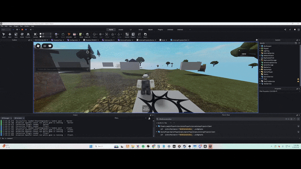Open the Roblox menu in the viewport
This screenshot has height=169, width=301.
38,46
